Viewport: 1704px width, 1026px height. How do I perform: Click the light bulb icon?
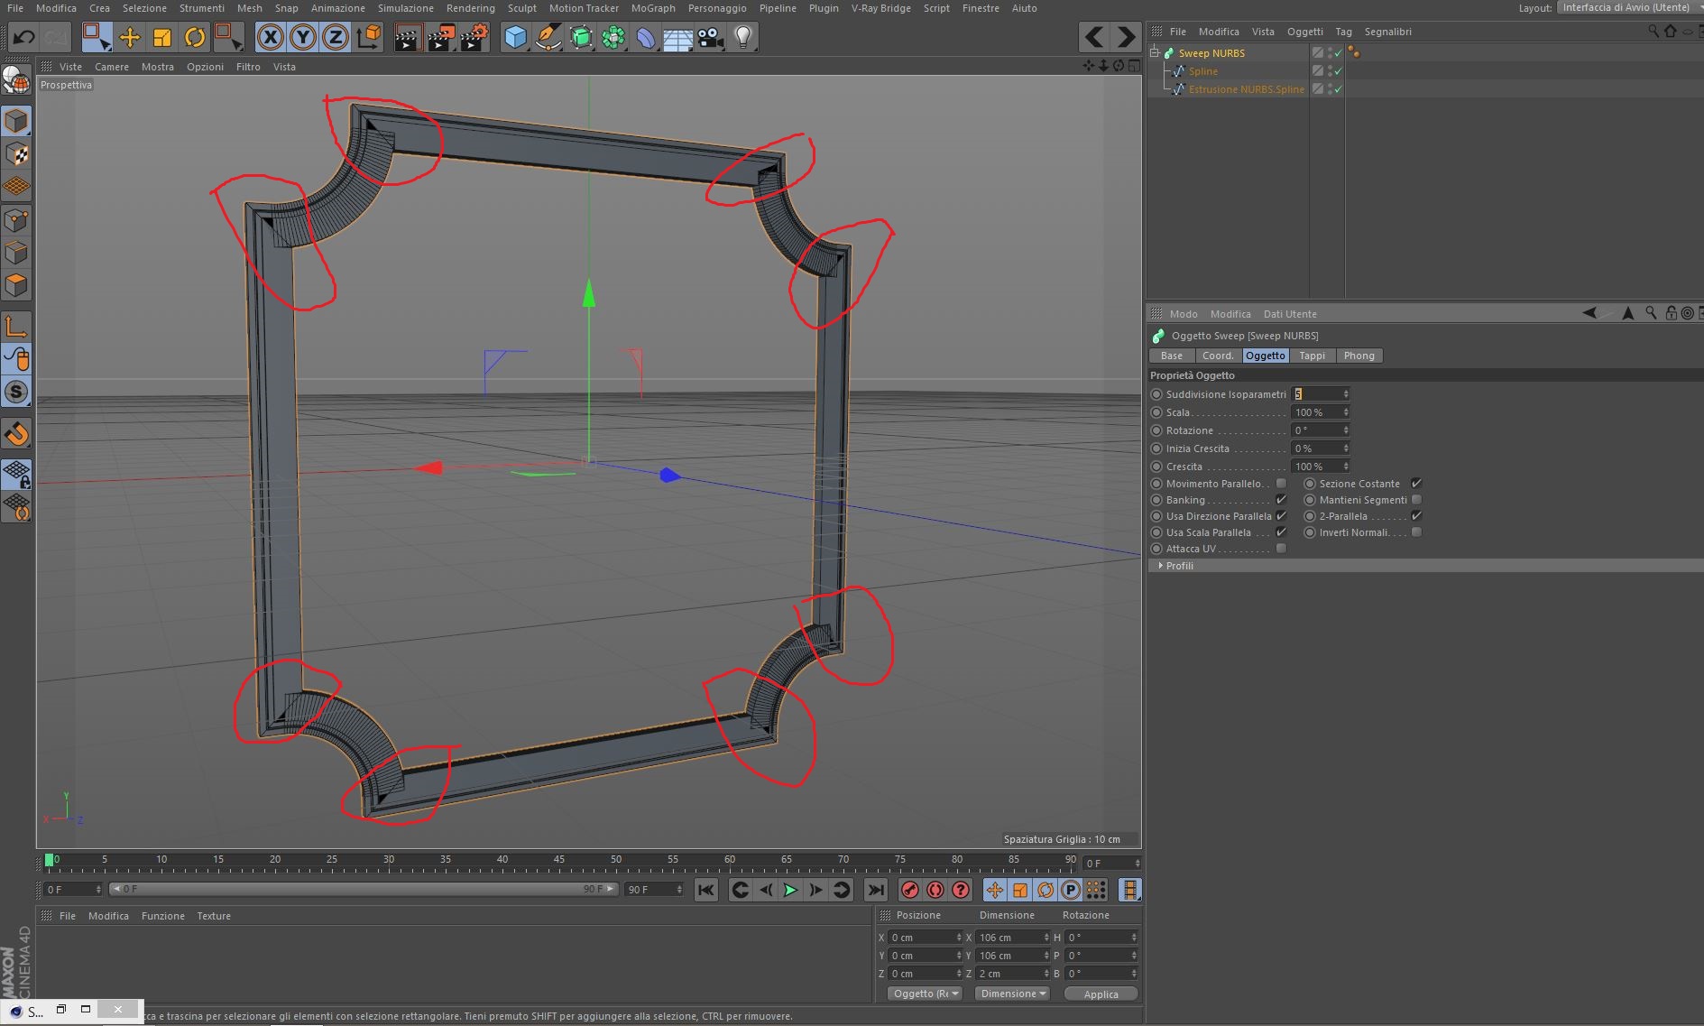[742, 37]
